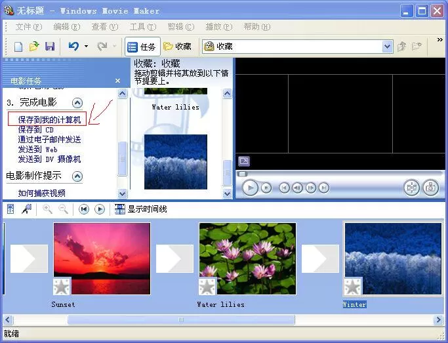Click the collection pane scroll down arrow
This screenshot has height=343, width=448.
(227, 193)
